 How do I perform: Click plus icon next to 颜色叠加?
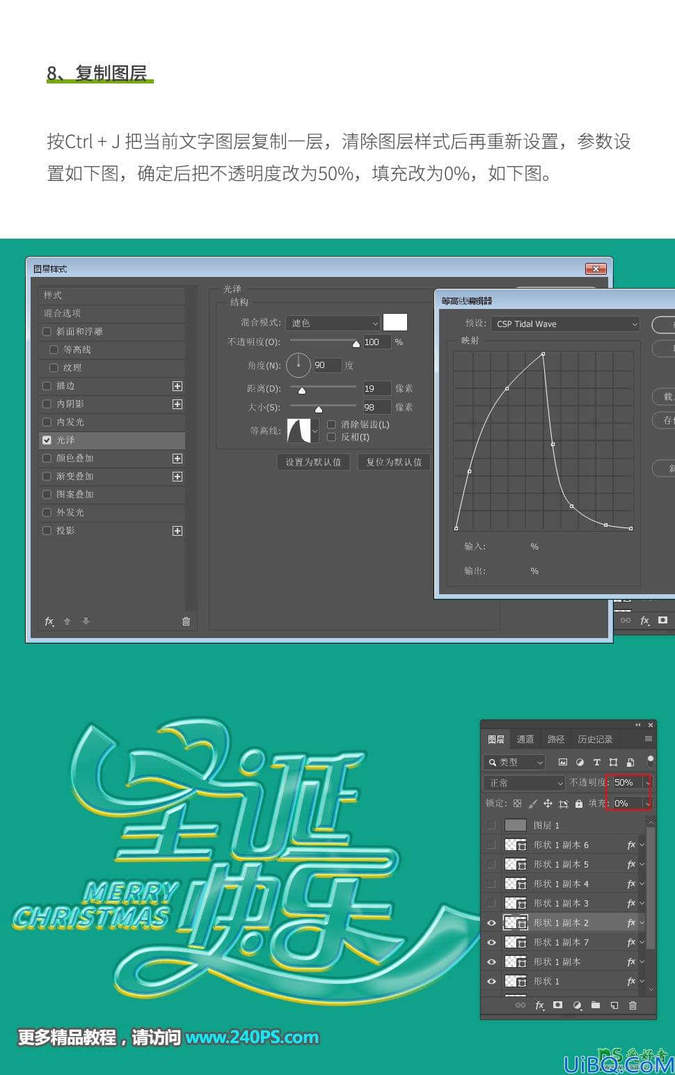[x=177, y=459]
